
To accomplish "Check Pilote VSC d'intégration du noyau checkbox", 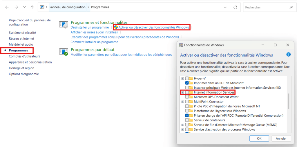I will coord(187,106).
